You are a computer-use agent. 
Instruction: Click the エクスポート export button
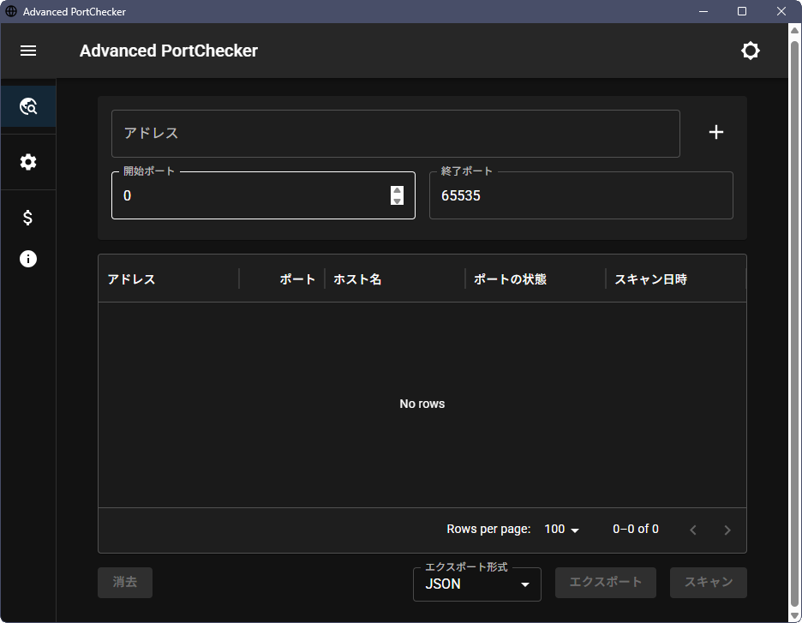tap(606, 582)
